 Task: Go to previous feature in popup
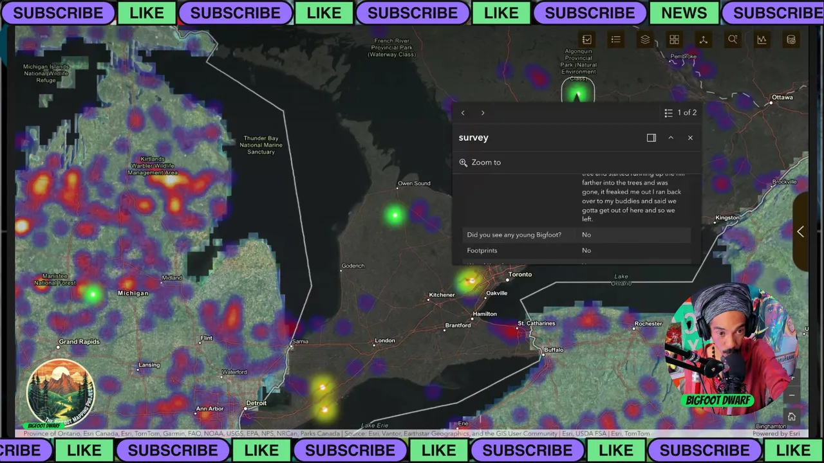(x=462, y=113)
